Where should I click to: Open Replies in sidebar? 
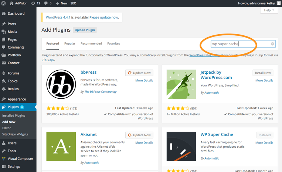pos(13,89)
